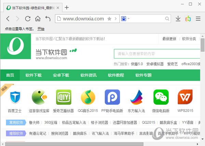Click the site search input field
This screenshot has width=205, height=146.
(x=157, y=54)
